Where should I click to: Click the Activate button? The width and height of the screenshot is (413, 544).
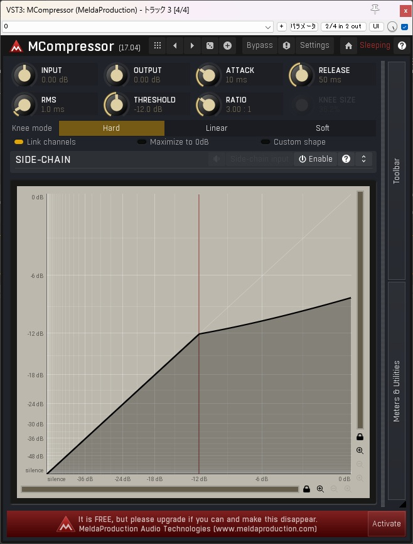point(386,524)
